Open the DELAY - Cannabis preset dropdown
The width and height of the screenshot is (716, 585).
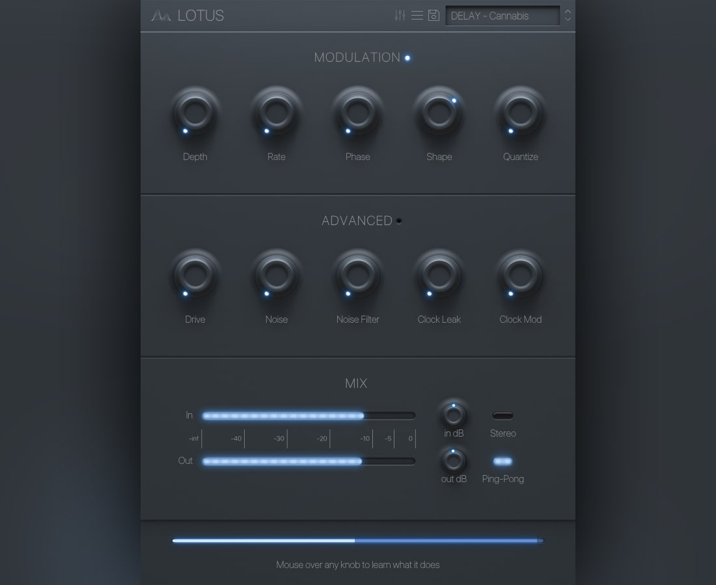pos(502,16)
